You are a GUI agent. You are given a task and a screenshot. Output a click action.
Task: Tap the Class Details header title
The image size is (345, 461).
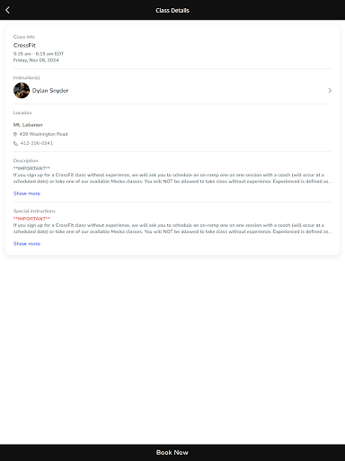pyautogui.click(x=172, y=10)
